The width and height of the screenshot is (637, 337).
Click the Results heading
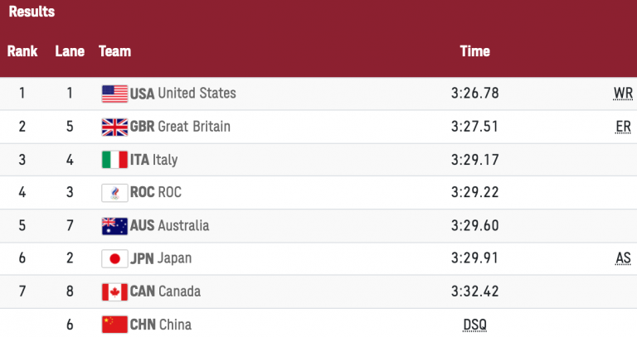32,12
